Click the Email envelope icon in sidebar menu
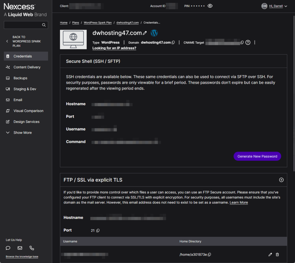 [8, 100]
